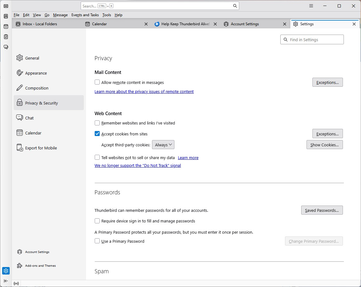Screen dimensions: 361x287
Task: Open the Tools menu
Action: pos(107,15)
